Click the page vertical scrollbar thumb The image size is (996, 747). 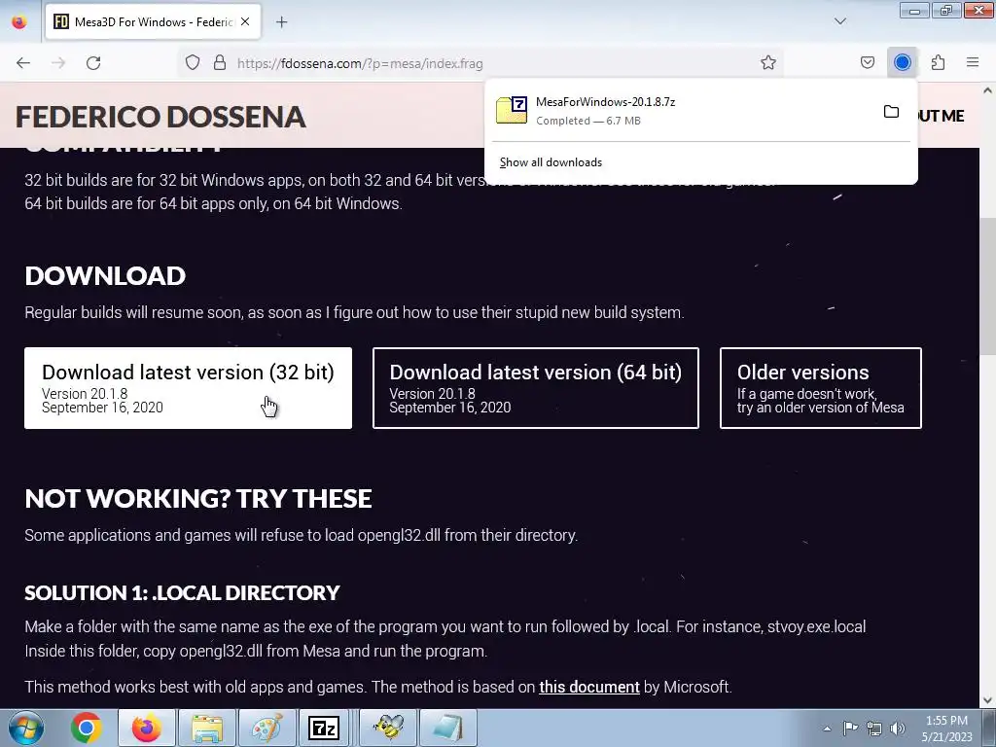(x=987, y=287)
